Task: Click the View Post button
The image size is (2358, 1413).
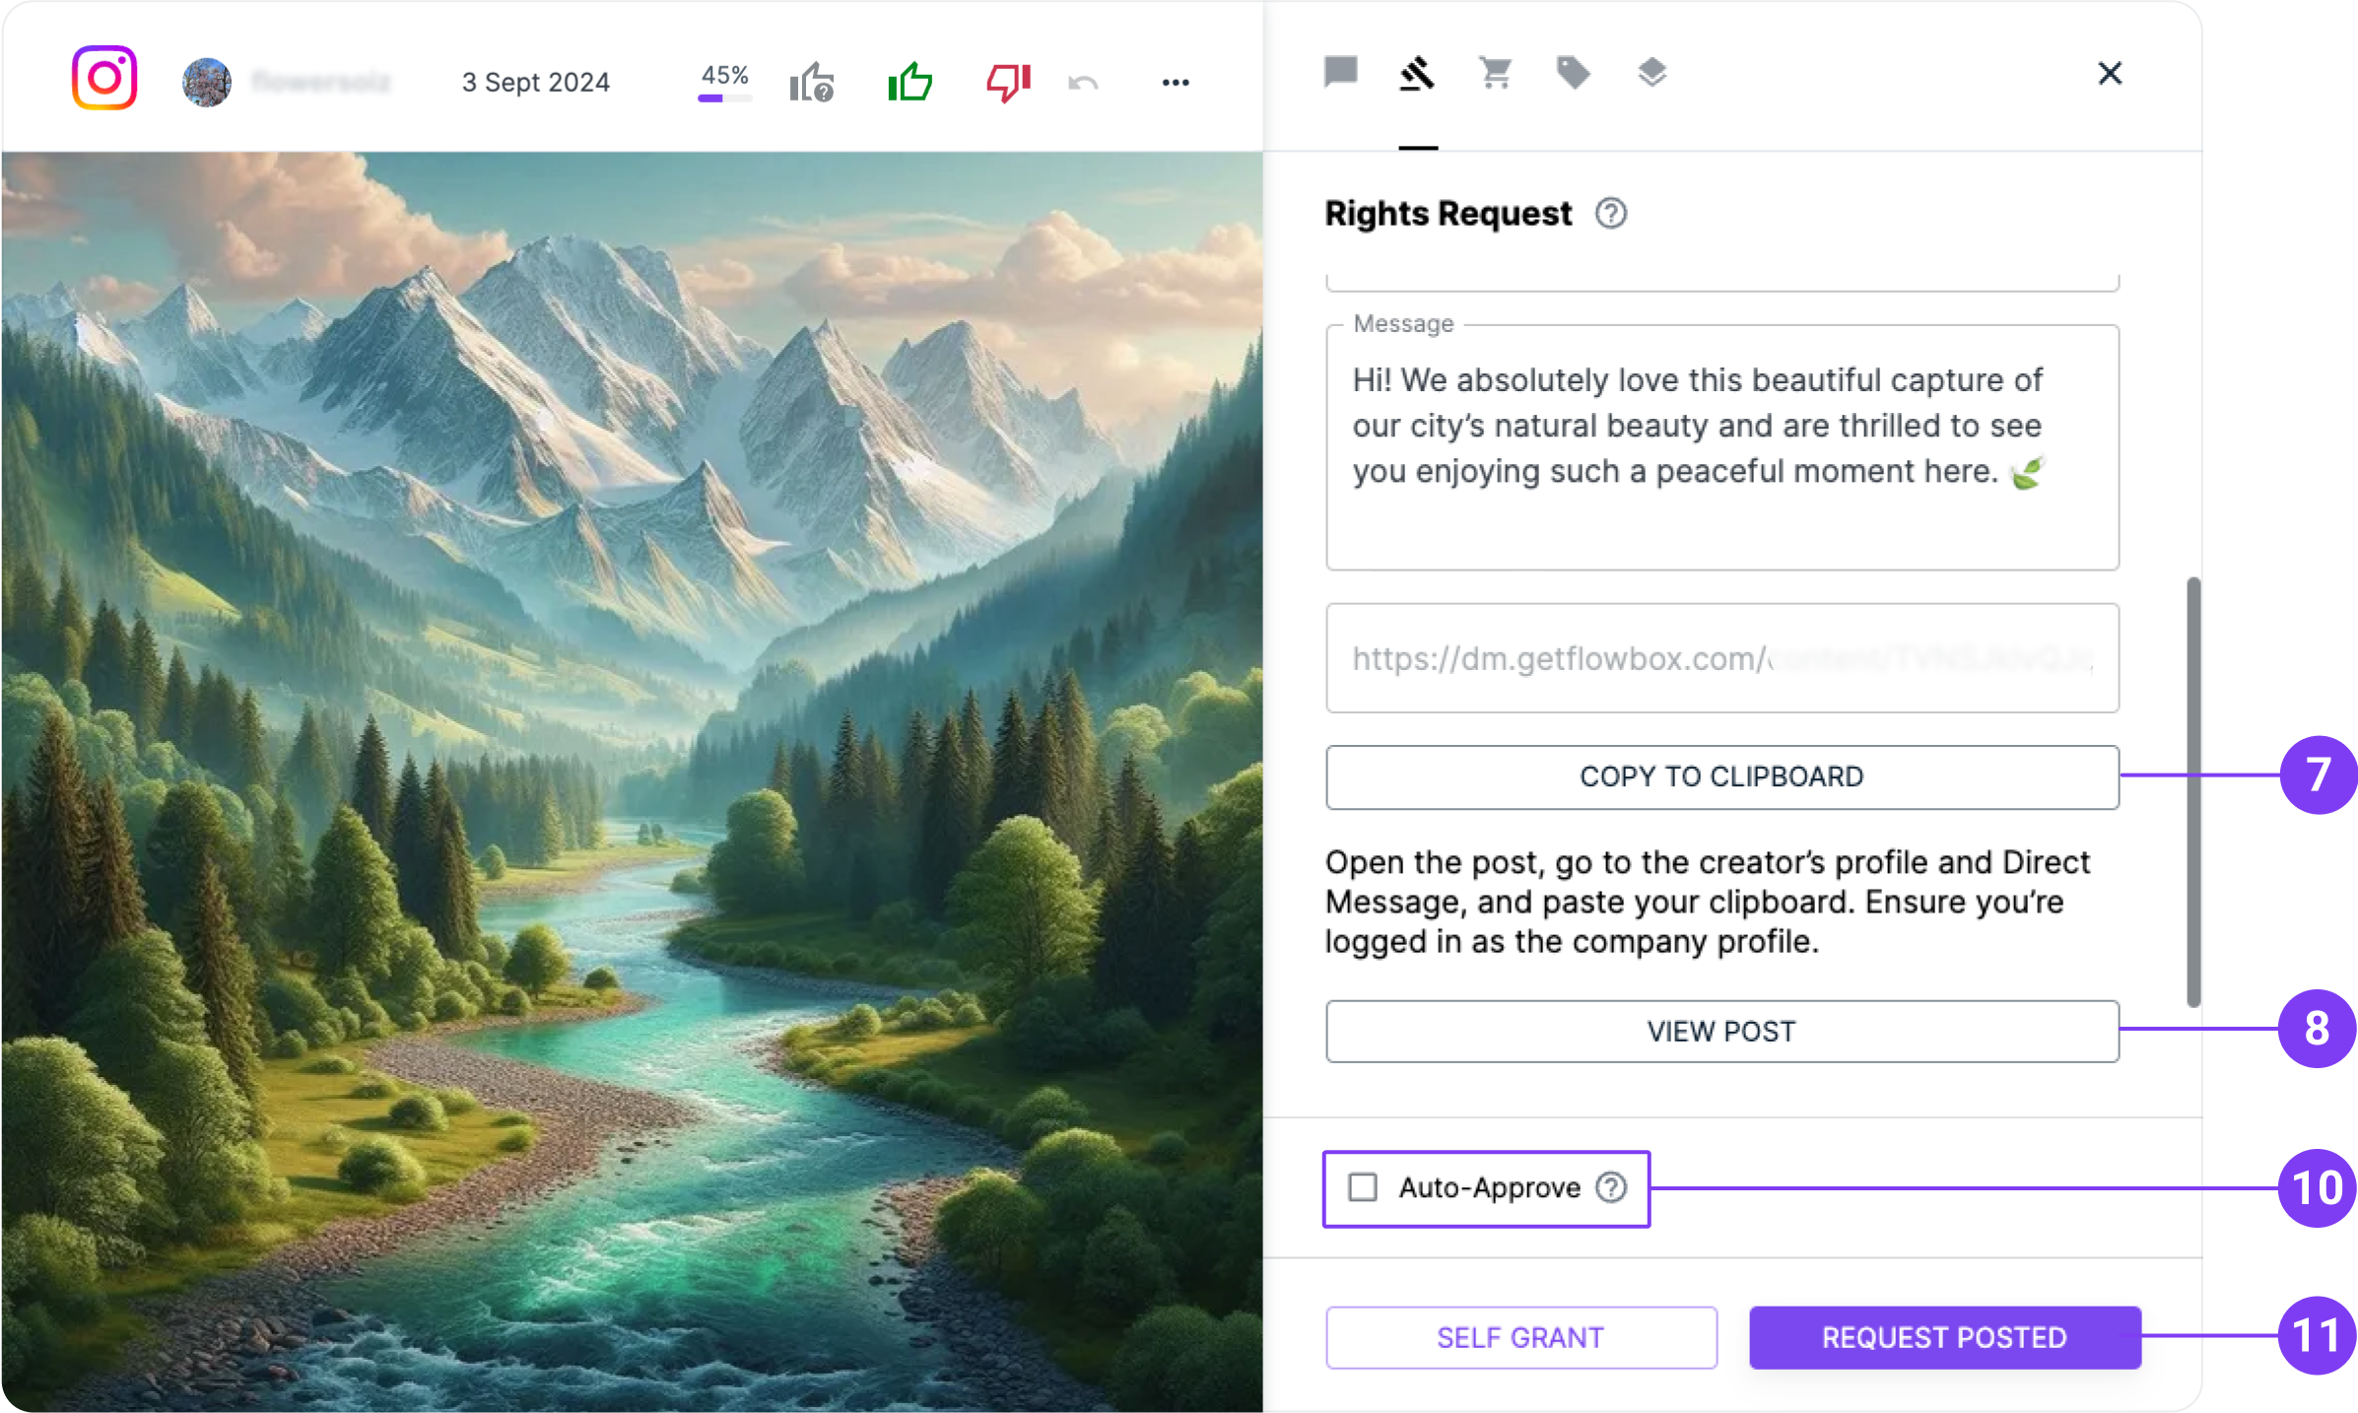Action: point(1721,1032)
